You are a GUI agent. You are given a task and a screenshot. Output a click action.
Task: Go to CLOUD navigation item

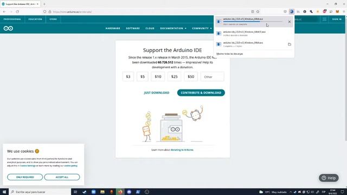pyautogui.click(x=150, y=28)
